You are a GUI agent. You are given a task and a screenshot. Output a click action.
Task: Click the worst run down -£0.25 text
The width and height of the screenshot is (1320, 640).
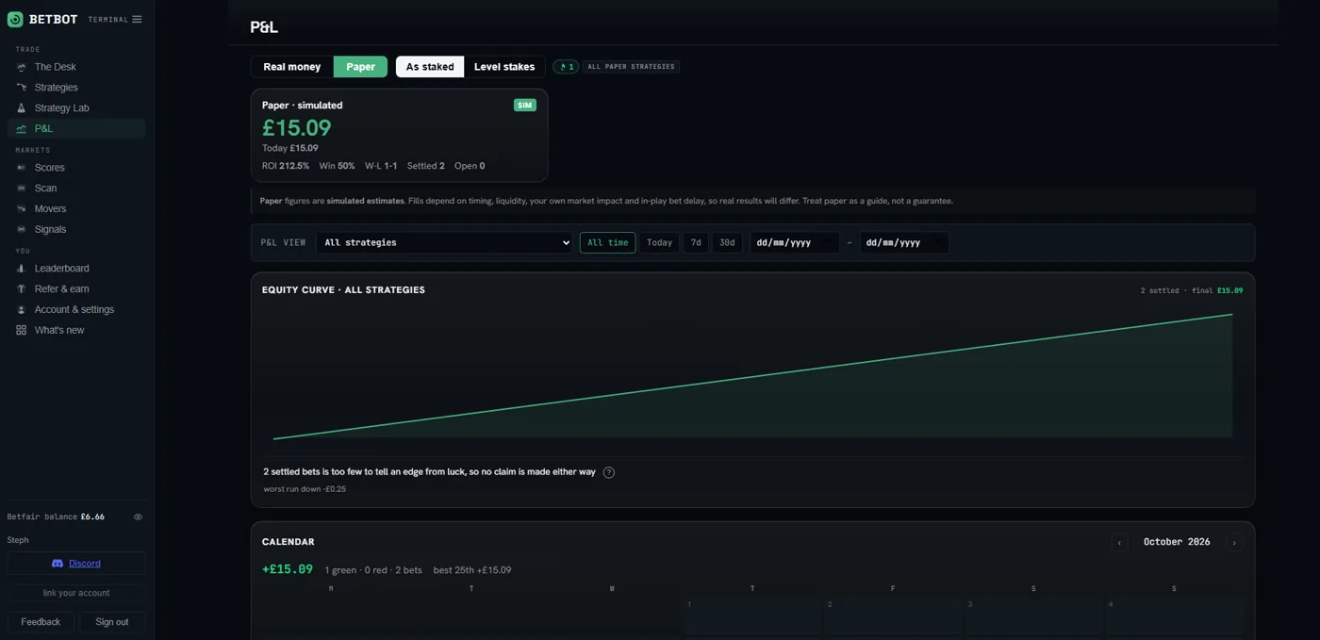tap(305, 489)
